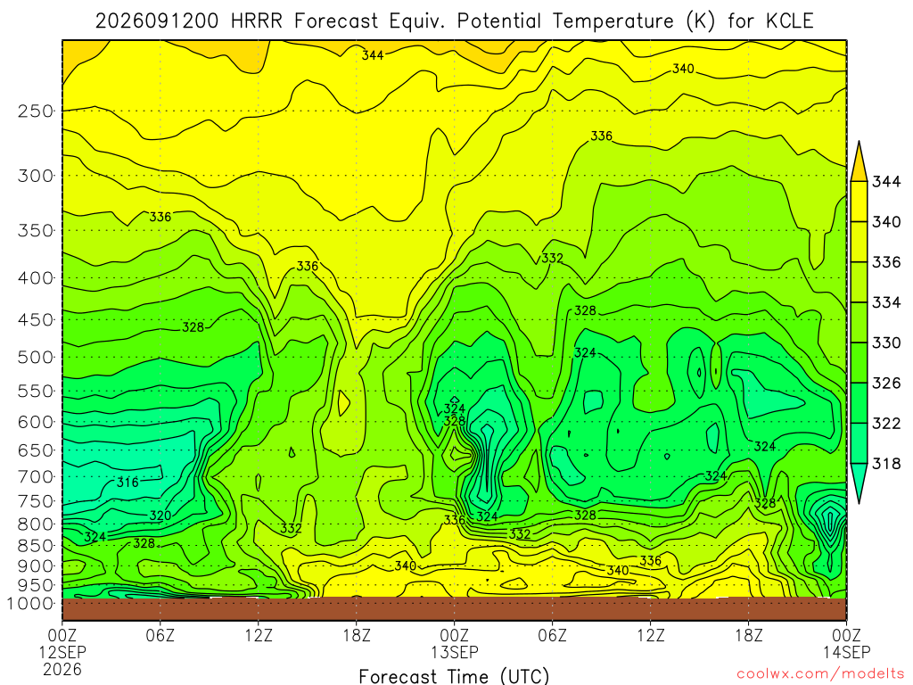Click the chart title mentioning KCLE
913x685 pixels.
pyautogui.click(x=454, y=21)
